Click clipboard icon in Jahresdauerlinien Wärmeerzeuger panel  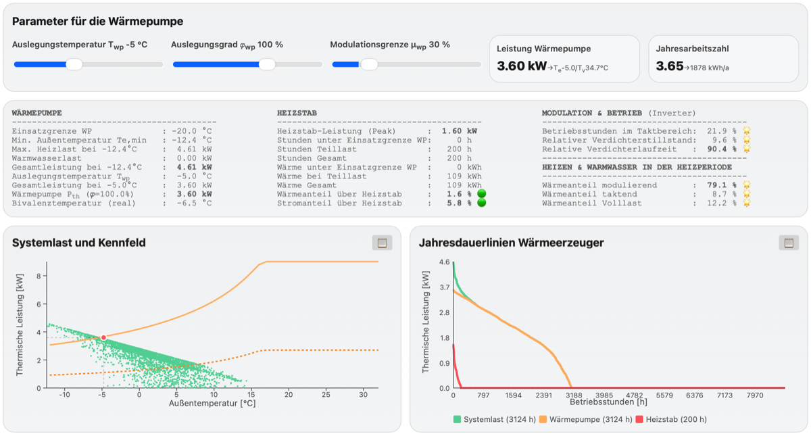pos(788,243)
